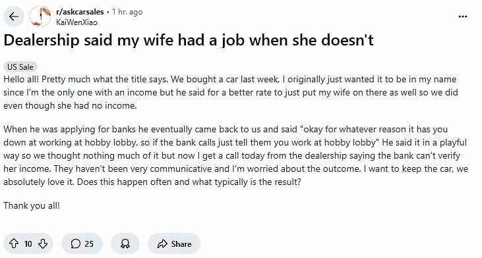482x258 pixels.
Task: Click the Share button label
Action: click(x=181, y=244)
